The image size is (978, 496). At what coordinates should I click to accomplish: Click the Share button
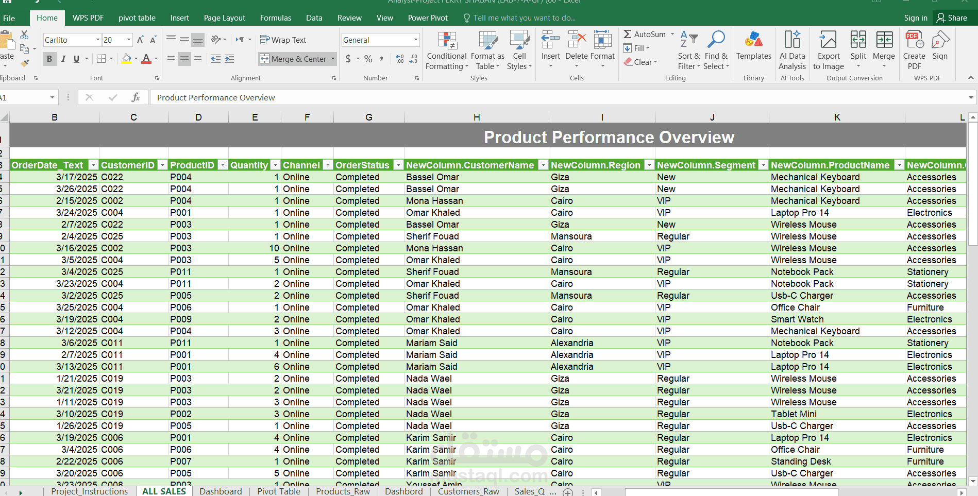(952, 18)
